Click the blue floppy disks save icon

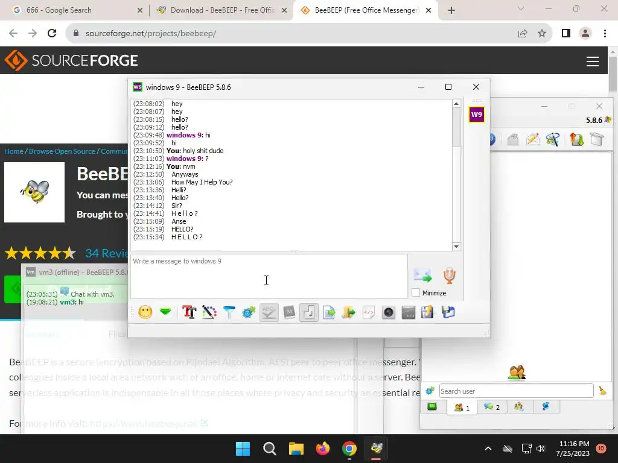pos(448,313)
